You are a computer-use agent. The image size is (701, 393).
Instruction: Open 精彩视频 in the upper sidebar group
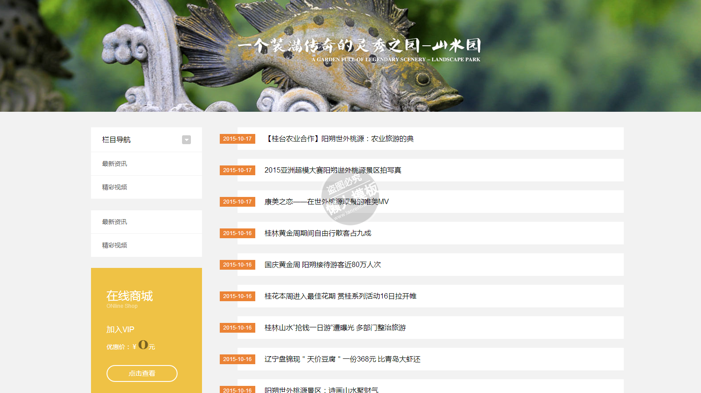click(x=115, y=187)
